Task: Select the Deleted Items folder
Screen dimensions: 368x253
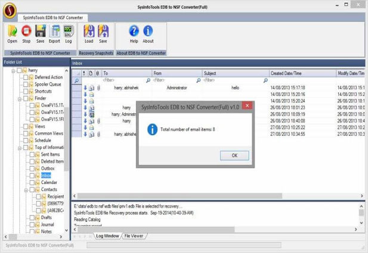Action: 52,161
